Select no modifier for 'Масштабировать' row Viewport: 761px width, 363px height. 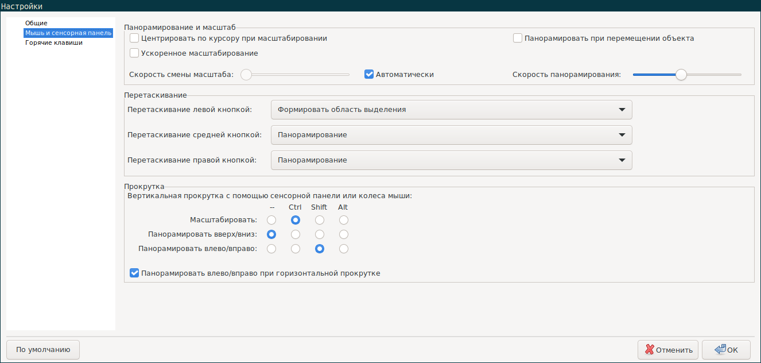pyautogui.click(x=271, y=220)
